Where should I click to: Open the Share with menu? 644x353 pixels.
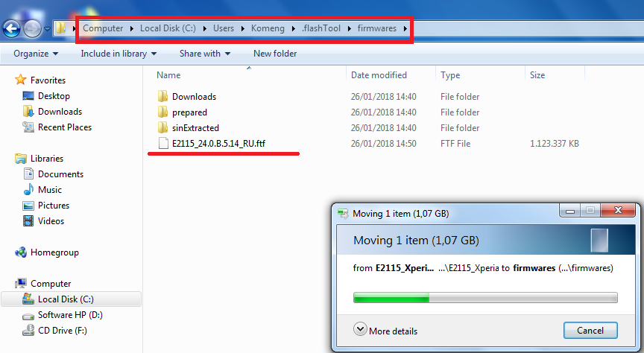point(205,54)
